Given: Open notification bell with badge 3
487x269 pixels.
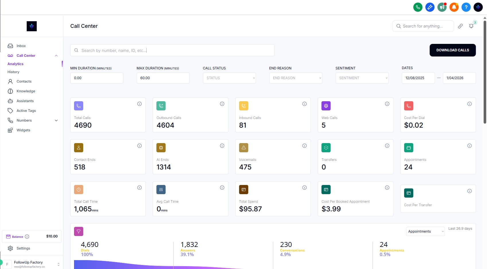Looking at the screenshot, I should click(471, 26).
